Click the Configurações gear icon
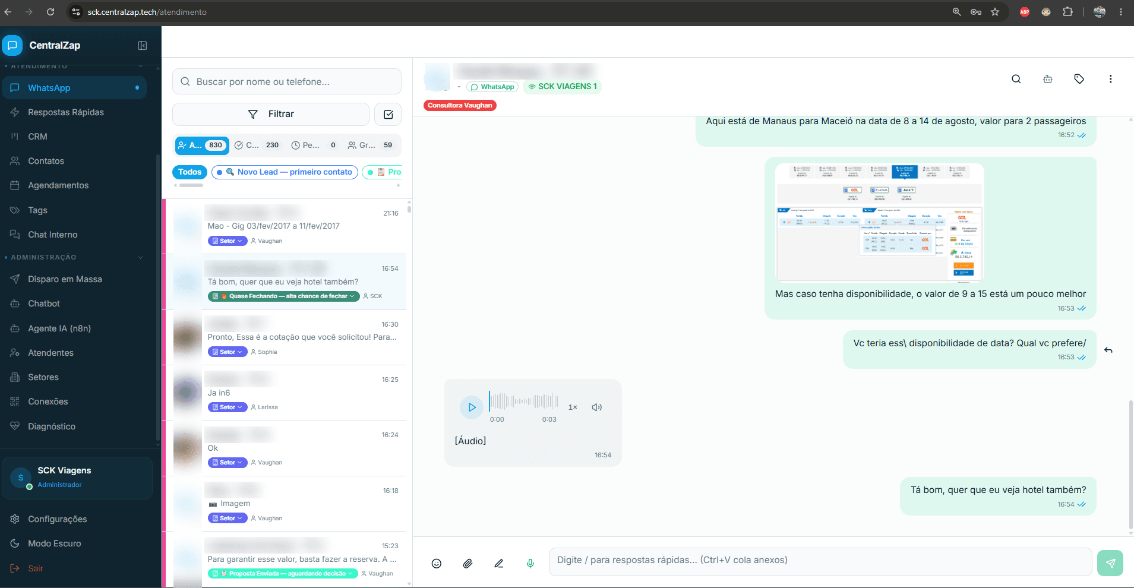The height and width of the screenshot is (588, 1134). [x=15, y=519]
